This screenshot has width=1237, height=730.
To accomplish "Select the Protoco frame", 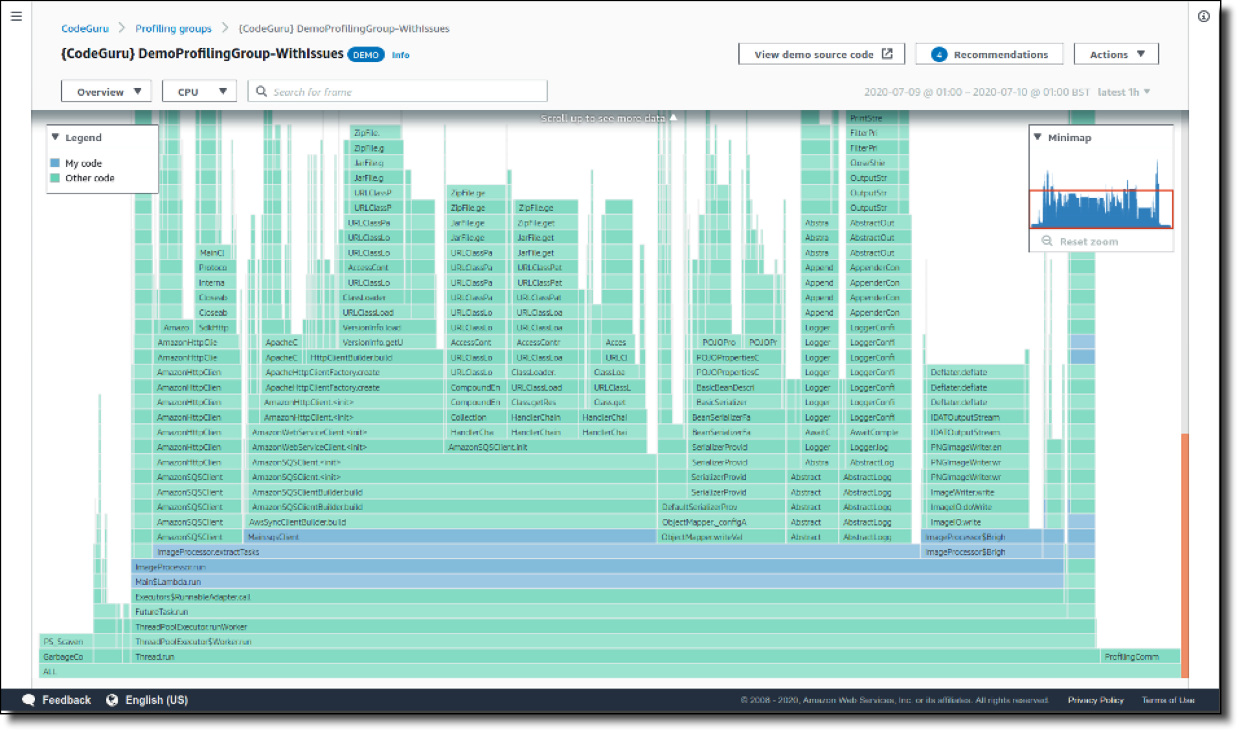I will pyautogui.click(x=216, y=268).
